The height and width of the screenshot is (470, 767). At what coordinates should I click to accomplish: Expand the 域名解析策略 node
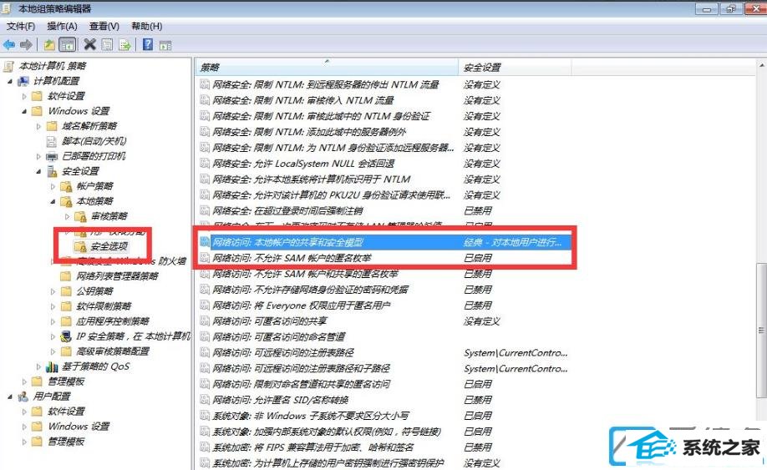coord(38,127)
